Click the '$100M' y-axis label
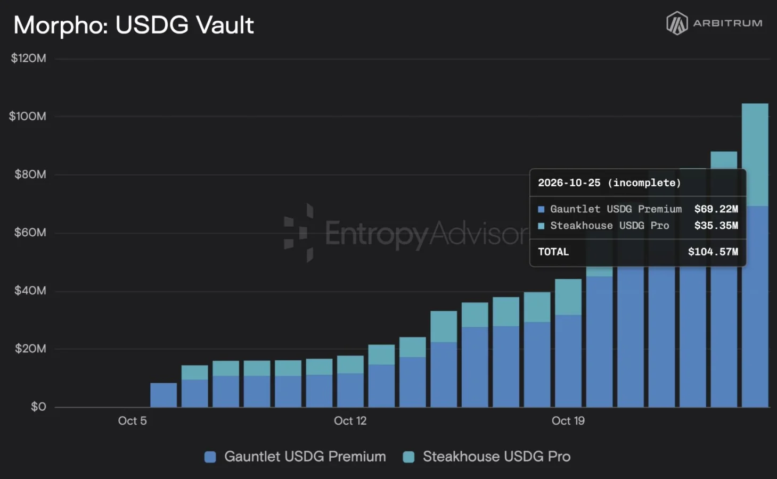The image size is (777, 479). (28, 116)
